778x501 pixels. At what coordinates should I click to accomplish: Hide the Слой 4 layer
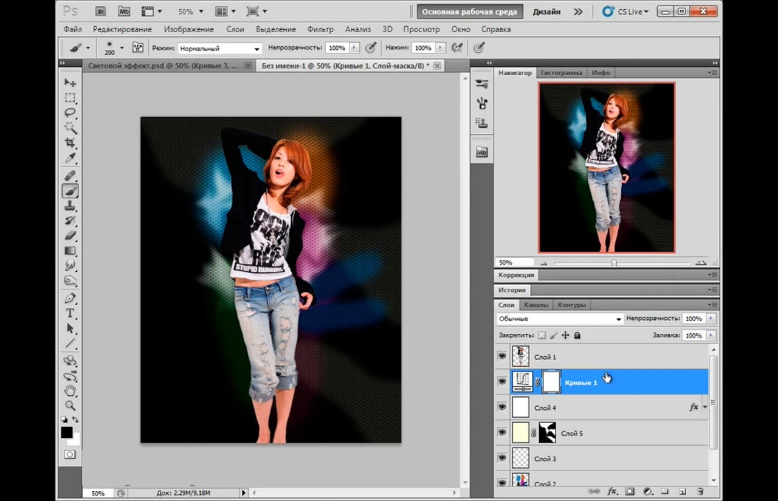point(502,407)
